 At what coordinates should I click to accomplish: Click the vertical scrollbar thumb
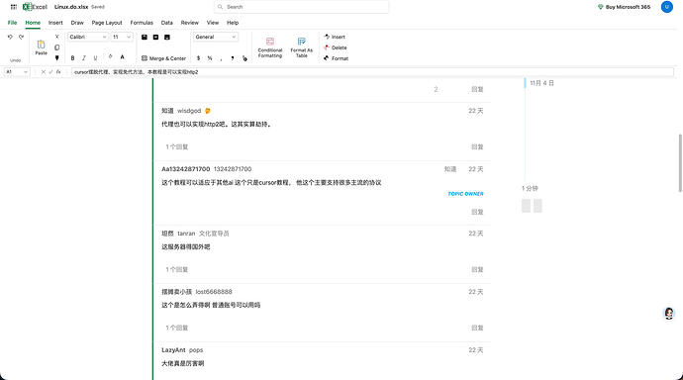click(x=680, y=163)
